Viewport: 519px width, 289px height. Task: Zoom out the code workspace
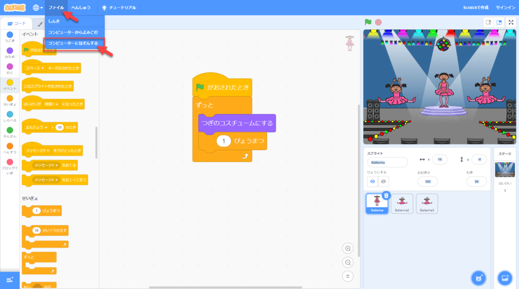pyautogui.click(x=348, y=262)
